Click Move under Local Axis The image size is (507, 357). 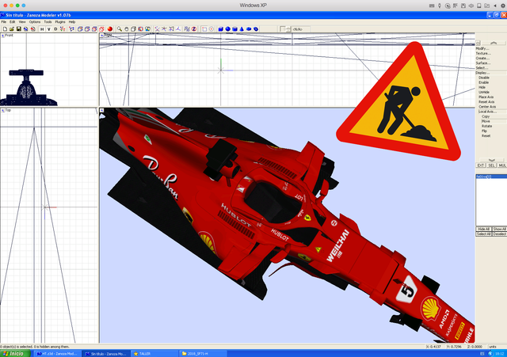pos(486,121)
